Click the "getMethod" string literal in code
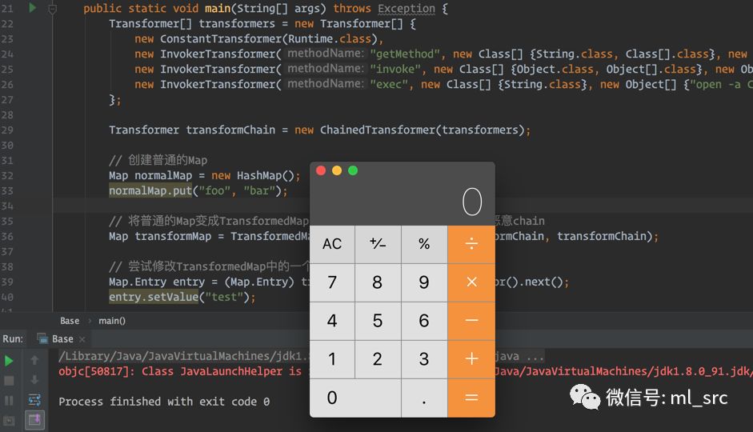Screen dimensions: 753x432 (405, 54)
